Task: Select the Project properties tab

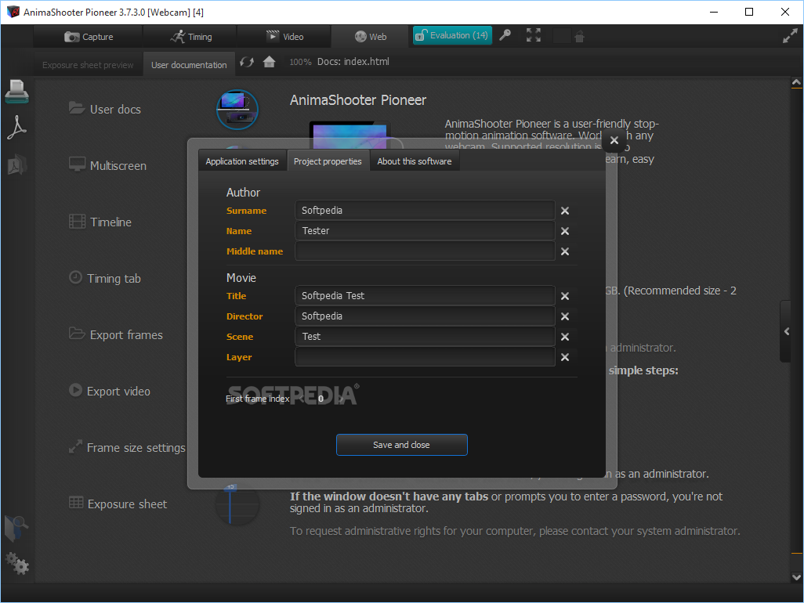Action: 328,161
